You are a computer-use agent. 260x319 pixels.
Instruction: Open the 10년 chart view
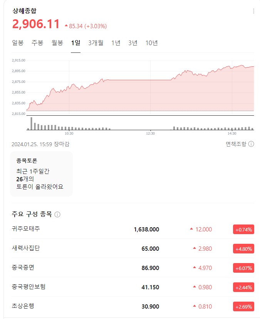(x=152, y=43)
